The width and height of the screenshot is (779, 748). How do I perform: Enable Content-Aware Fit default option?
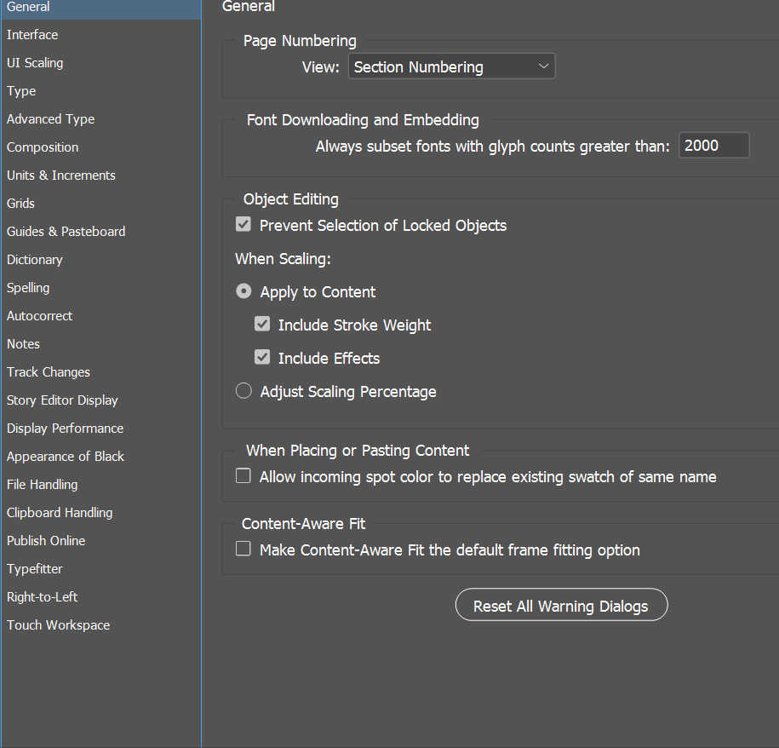(x=243, y=549)
